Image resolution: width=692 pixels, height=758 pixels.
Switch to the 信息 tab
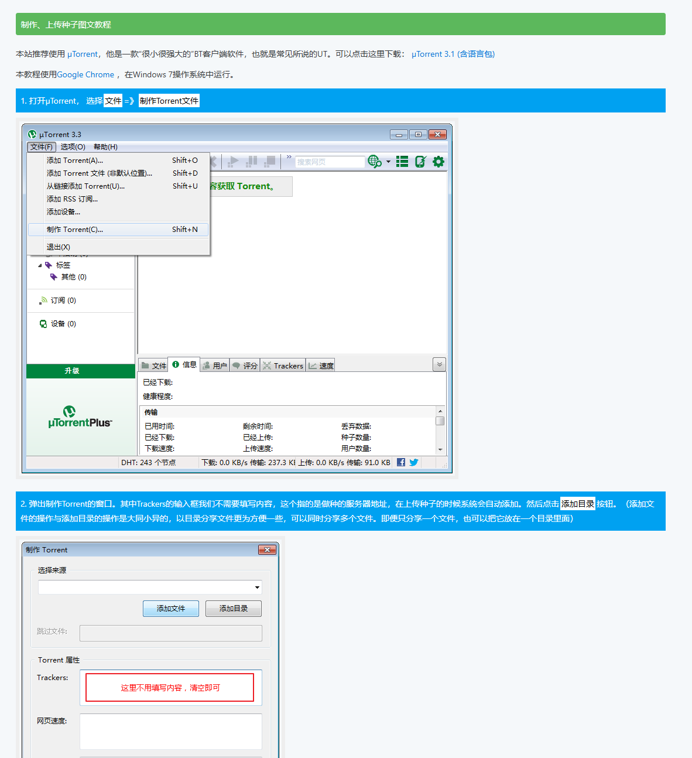click(x=184, y=364)
